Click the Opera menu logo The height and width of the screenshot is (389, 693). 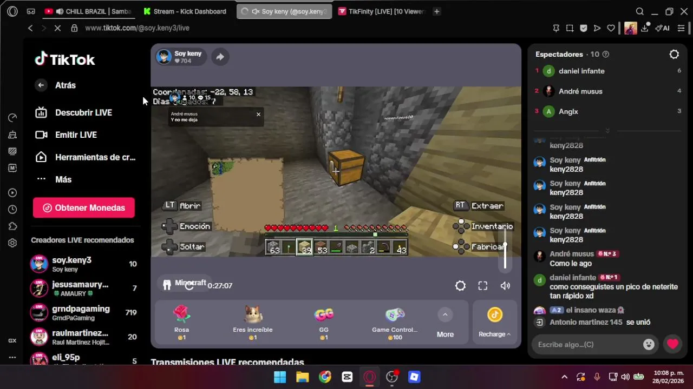click(x=12, y=11)
